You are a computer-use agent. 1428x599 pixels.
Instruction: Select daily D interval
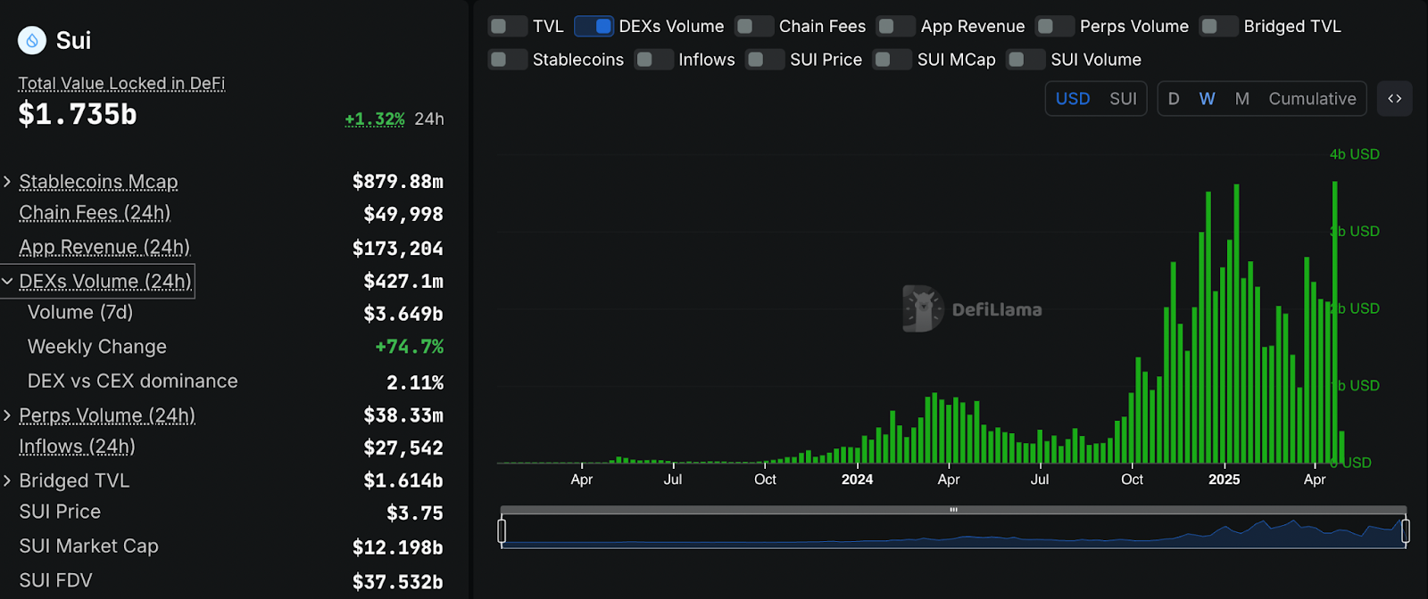[1174, 99]
